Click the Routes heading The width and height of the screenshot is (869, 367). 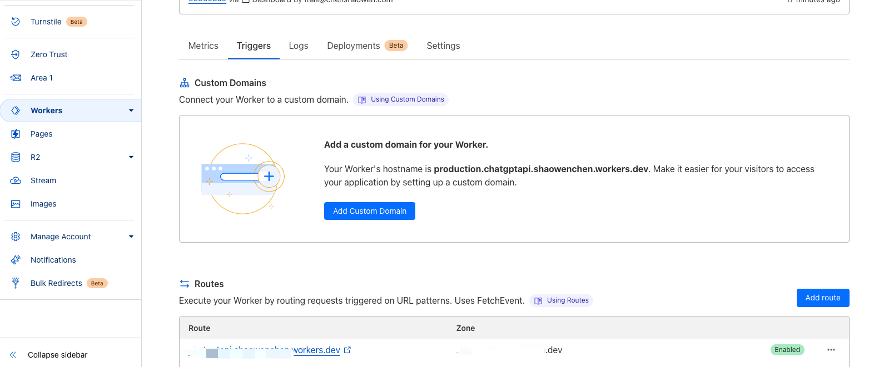pyautogui.click(x=209, y=284)
